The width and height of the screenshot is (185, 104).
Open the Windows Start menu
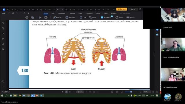[2, 96]
